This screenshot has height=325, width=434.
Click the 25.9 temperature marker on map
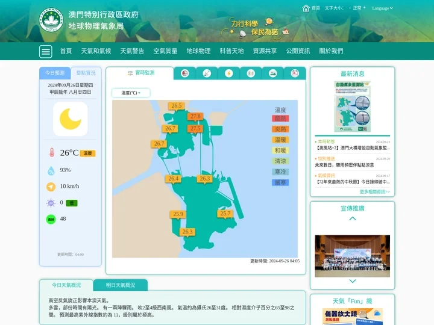pos(178,214)
